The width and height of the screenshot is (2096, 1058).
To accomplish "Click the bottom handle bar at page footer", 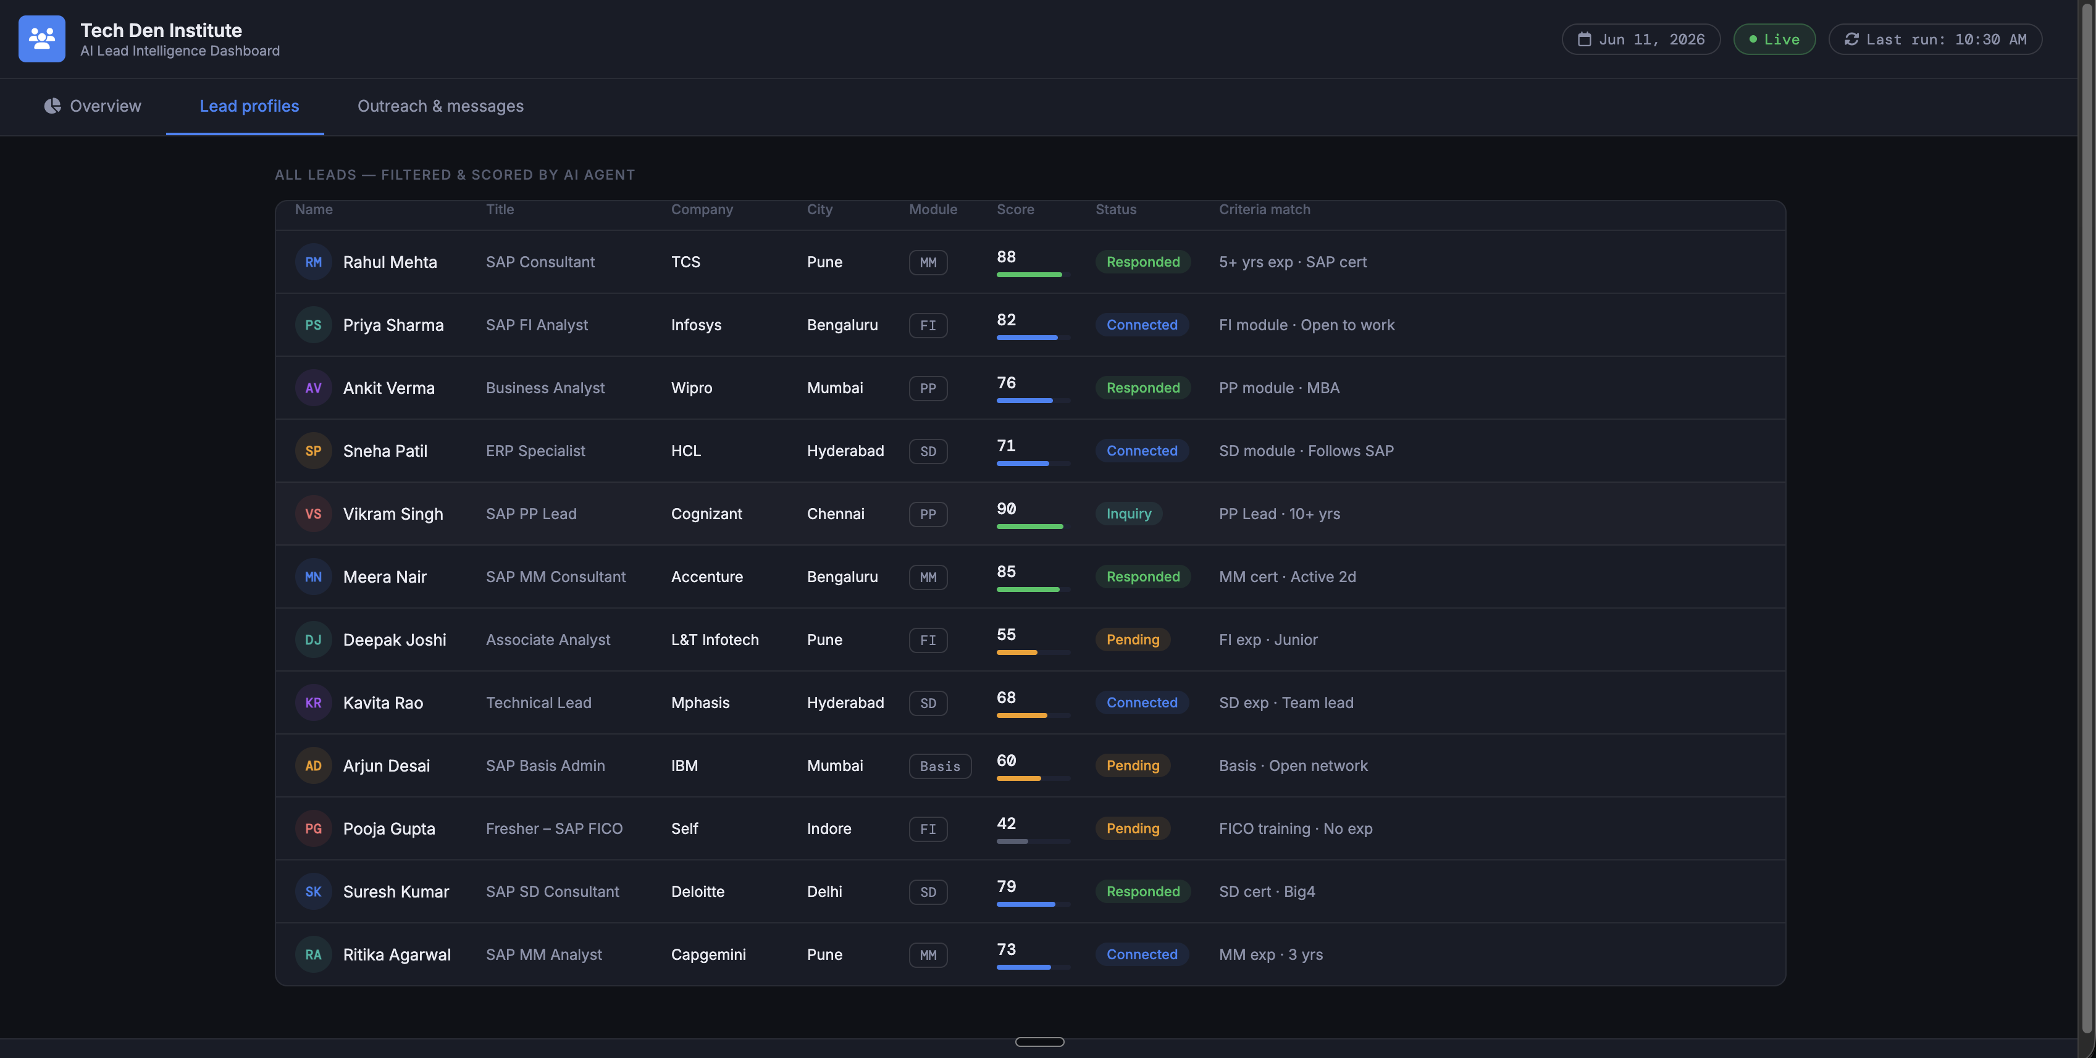I will point(1039,1042).
